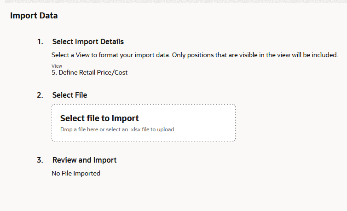Click the "5." prefix of the view name

tap(54, 72)
